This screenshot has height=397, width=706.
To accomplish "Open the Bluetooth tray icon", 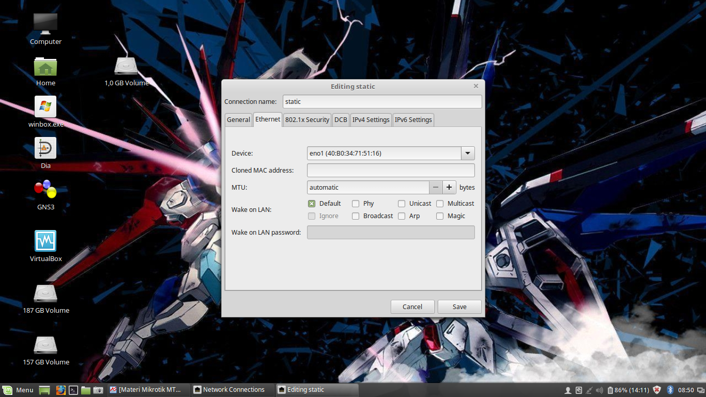I will [670, 390].
